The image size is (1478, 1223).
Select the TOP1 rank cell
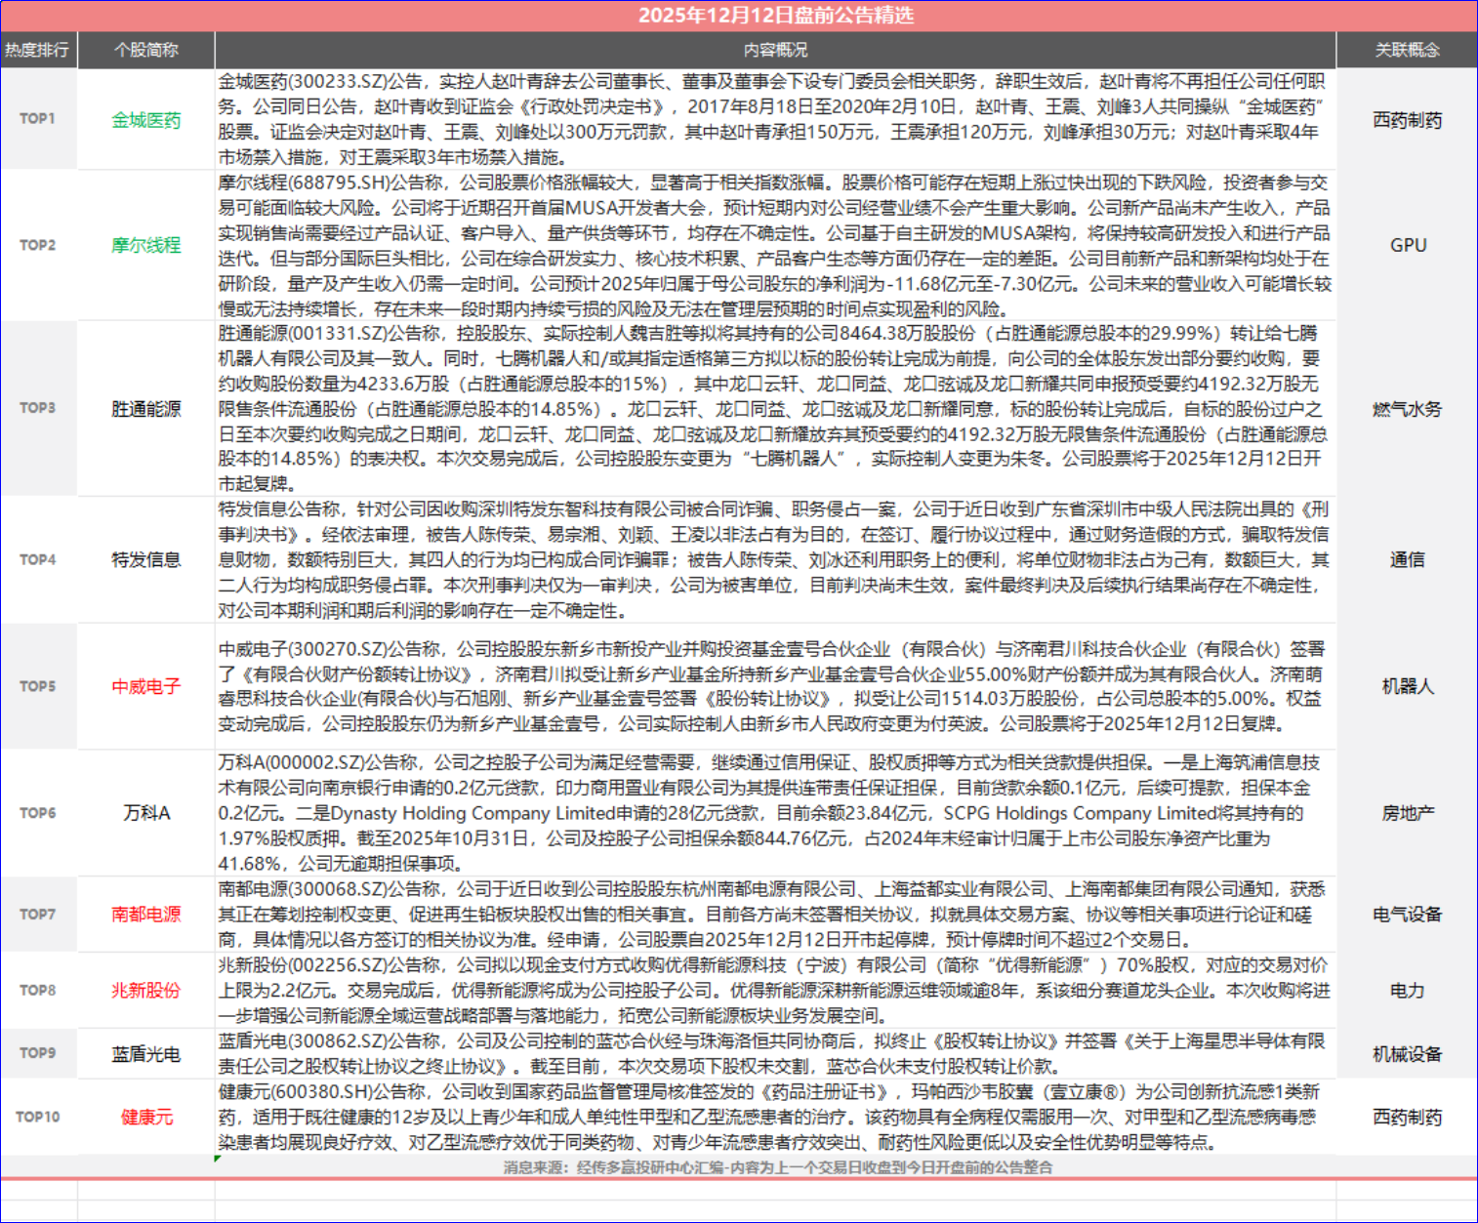(38, 119)
